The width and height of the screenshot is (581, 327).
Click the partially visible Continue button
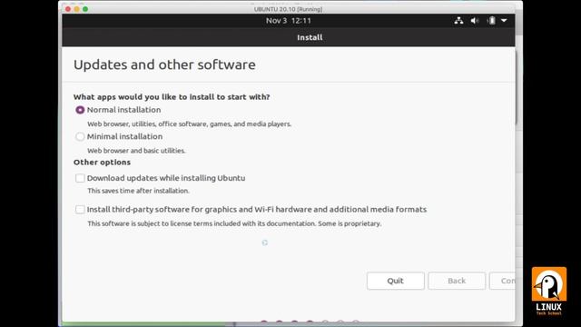502,281
